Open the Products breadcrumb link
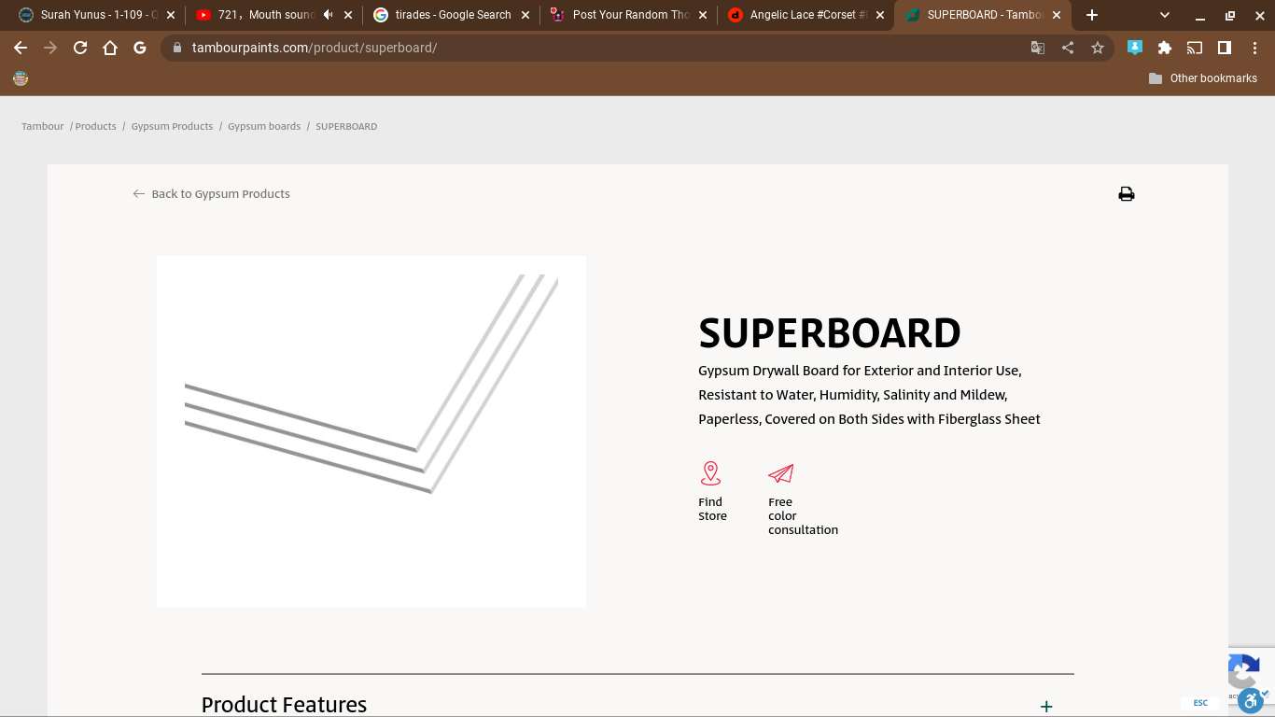The height and width of the screenshot is (717, 1275). [x=95, y=126]
